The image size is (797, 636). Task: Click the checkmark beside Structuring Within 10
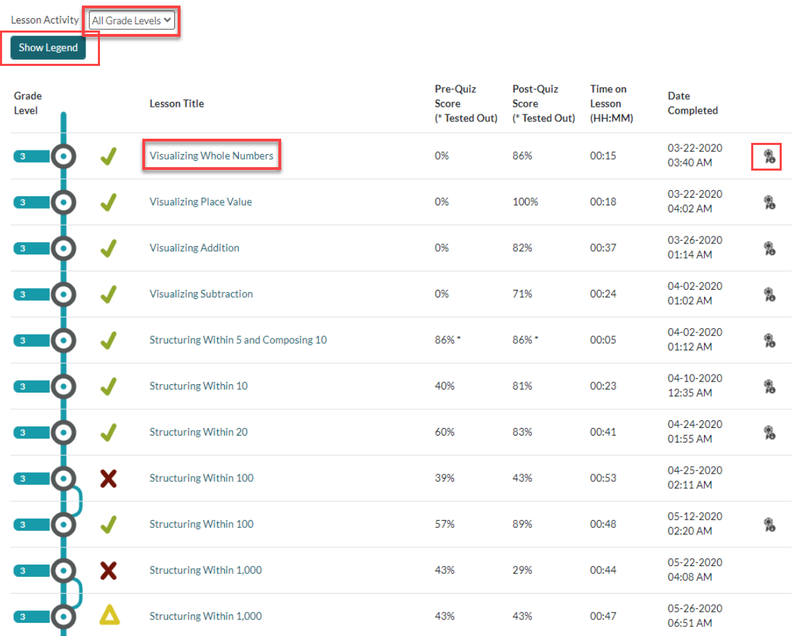pyautogui.click(x=108, y=386)
